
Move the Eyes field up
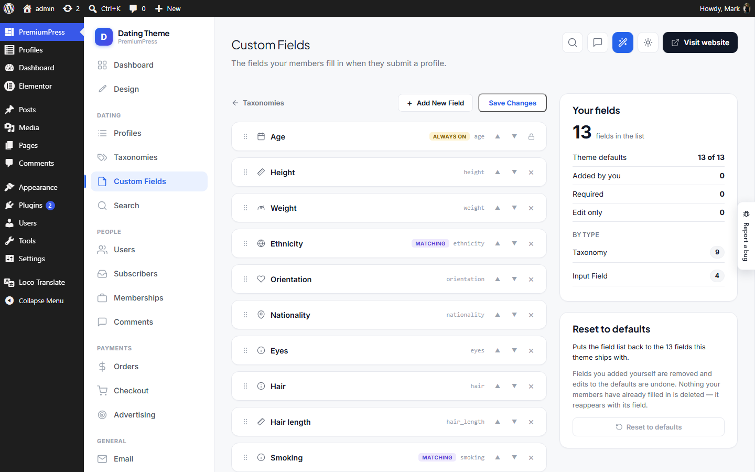[498, 350]
